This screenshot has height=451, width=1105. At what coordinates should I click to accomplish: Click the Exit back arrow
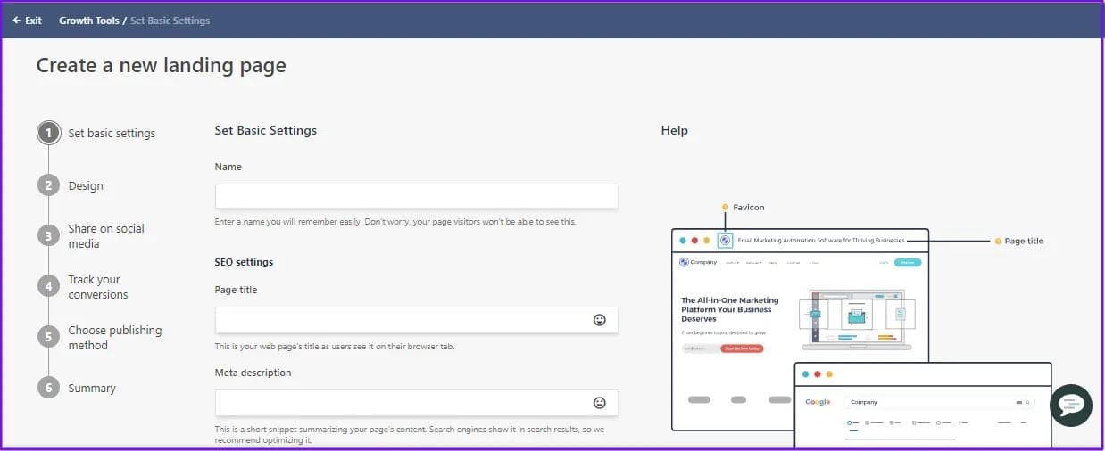(x=16, y=20)
